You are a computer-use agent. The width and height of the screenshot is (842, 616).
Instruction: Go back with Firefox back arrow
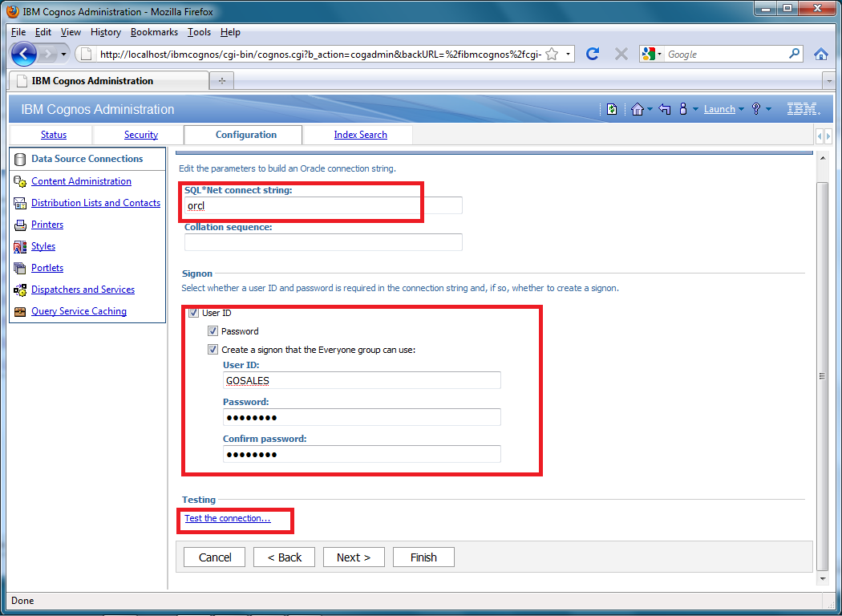[x=23, y=54]
